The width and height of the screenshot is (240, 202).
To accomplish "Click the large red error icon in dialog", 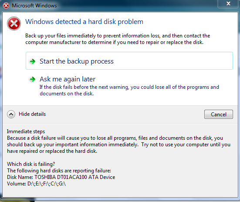I will tap(14, 24).
